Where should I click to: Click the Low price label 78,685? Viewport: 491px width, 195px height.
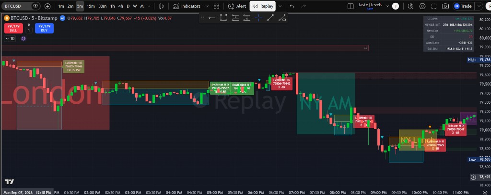click(479, 160)
